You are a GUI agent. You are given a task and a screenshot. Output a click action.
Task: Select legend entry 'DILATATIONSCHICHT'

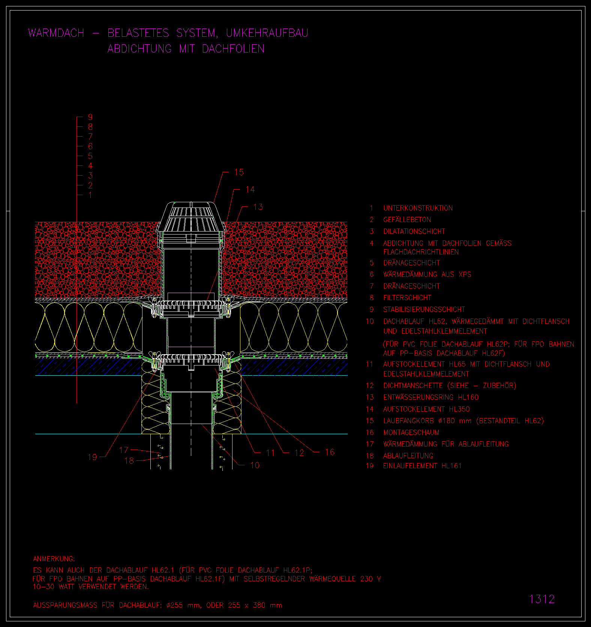tap(414, 232)
